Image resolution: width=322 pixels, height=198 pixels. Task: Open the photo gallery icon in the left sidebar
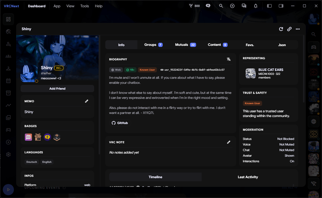point(8,118)
